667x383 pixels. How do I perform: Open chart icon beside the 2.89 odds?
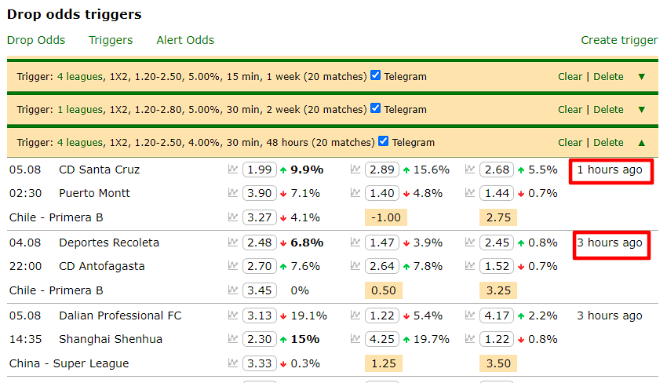pos(355,170)
